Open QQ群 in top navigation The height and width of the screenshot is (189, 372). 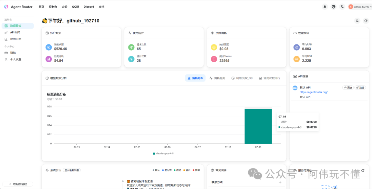pyautogui.click(x=76, y=7)
